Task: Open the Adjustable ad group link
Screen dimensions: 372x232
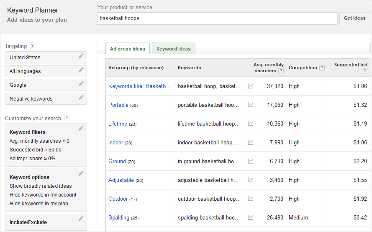Action: point(121,180)
